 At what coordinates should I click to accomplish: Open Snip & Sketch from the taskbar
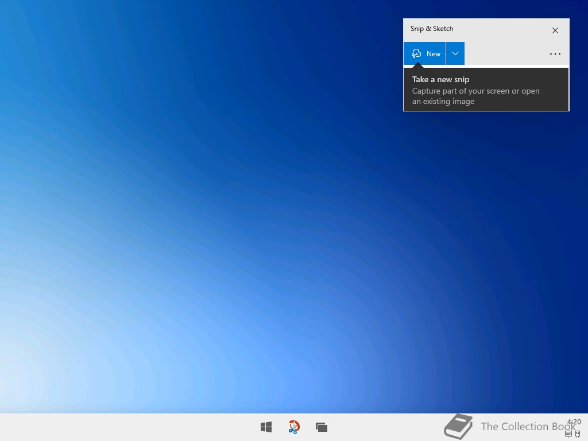click(x=294, y=427)
